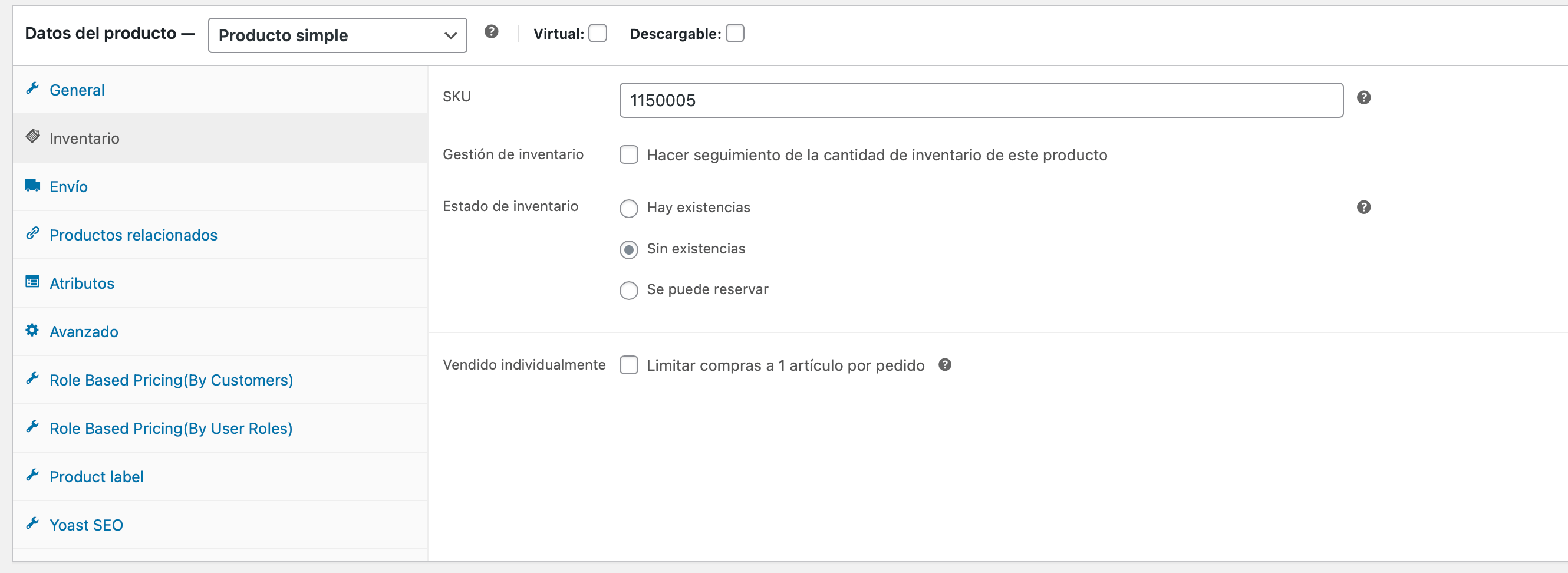
Task: Click the wrench icon beside General
Action: (33, 89)
